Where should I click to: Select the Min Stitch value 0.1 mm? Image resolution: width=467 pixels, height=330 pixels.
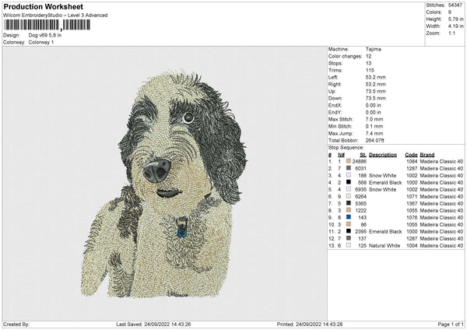[374, 126]
